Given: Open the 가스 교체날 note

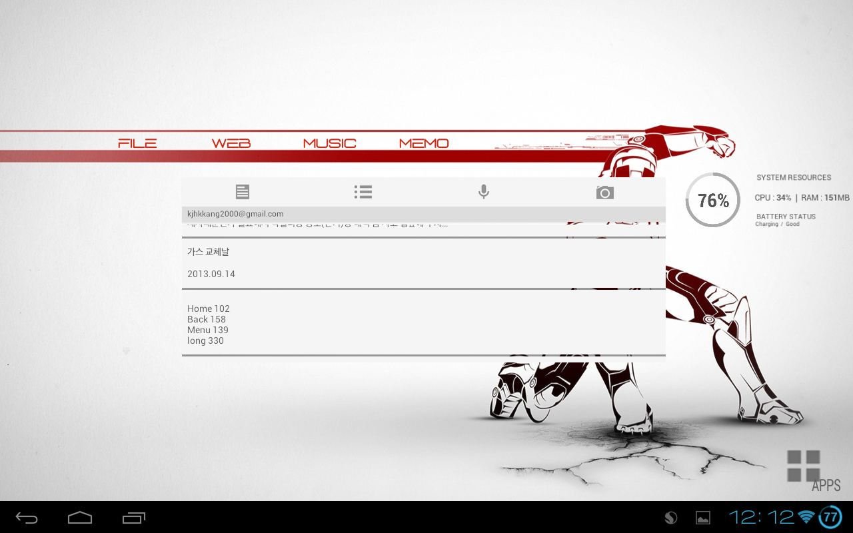Looking at the screenshot, I should point(424,263).
